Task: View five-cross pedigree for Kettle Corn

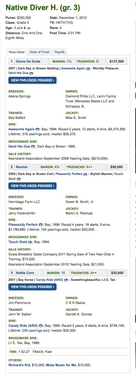Action: tap(32, 287)
